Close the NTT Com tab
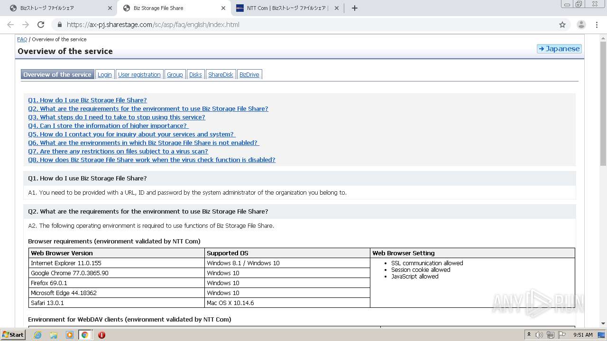The image size is (607, 341). pos(337,8)
